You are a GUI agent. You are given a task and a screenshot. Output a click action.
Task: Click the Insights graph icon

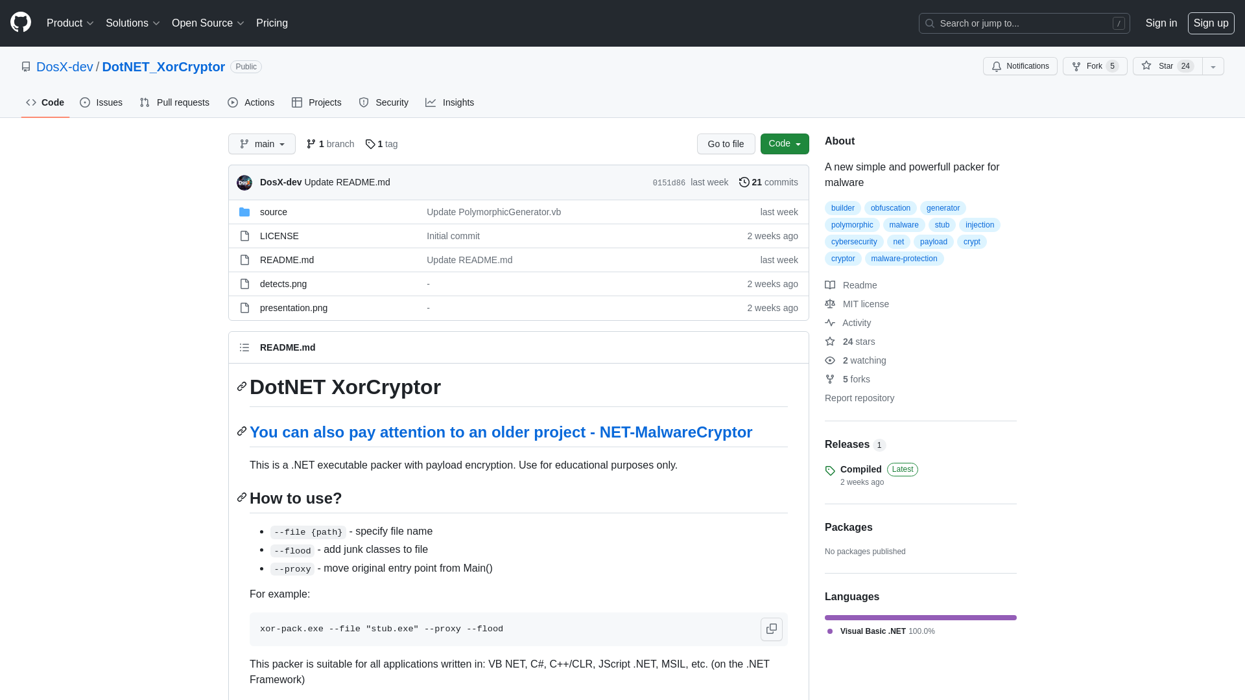430,102
